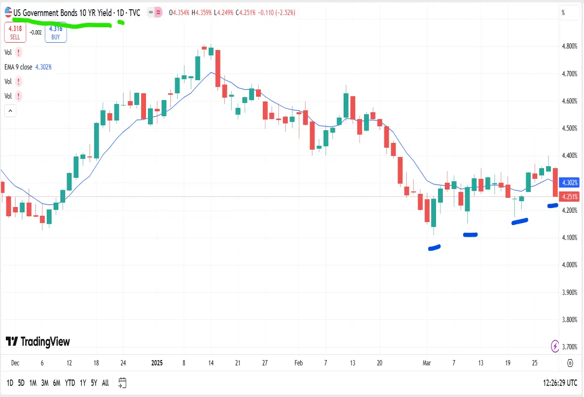Choose the YTD time range
The image size is (584, 397).
pos(70,383)
